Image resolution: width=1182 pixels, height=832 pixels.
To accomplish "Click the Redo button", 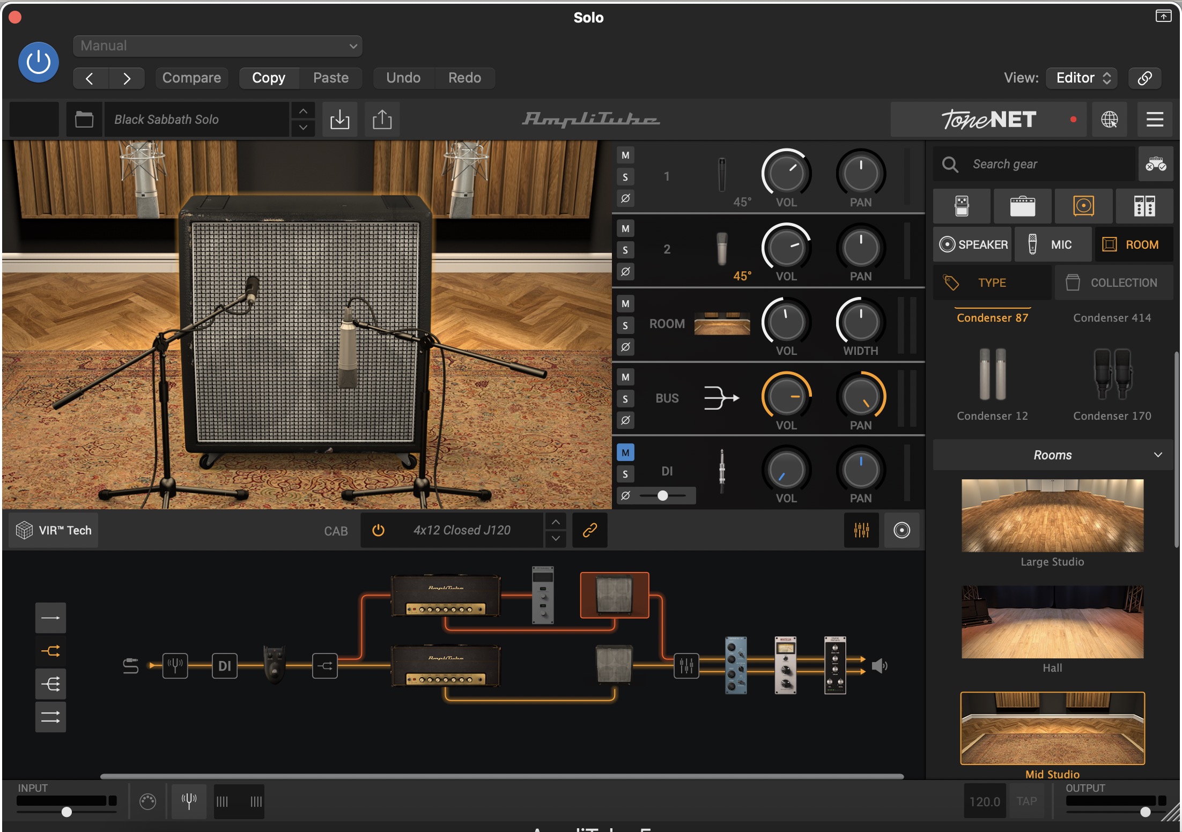I will click(464, 78).
